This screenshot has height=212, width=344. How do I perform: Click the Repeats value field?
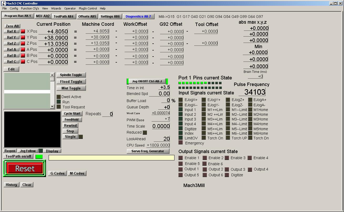click(107, 114)
